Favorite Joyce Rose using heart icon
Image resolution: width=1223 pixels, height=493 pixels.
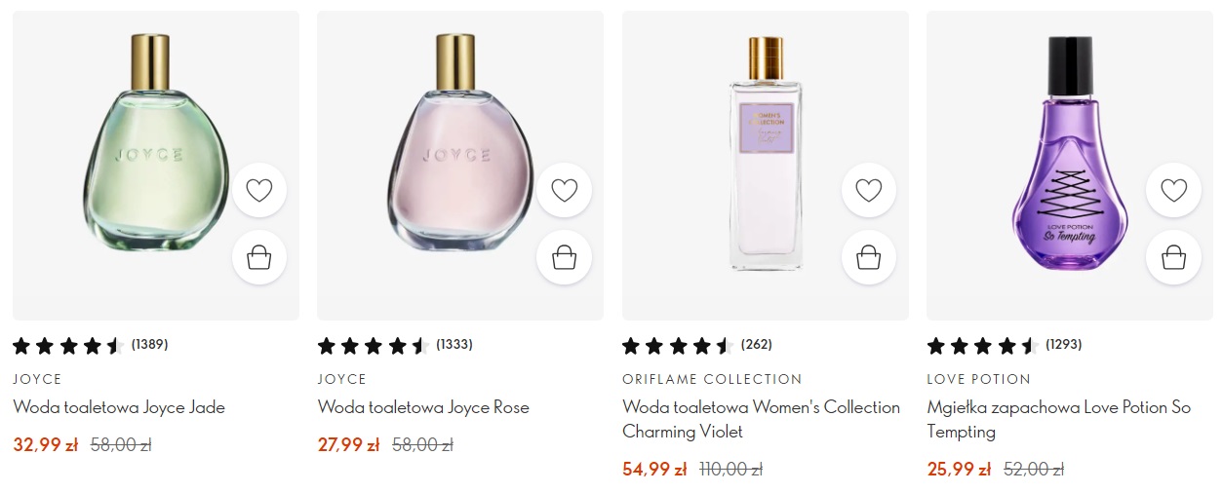coord(565,190)
